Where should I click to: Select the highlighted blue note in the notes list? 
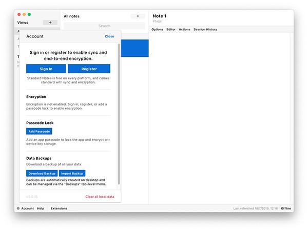coord(134,48)
